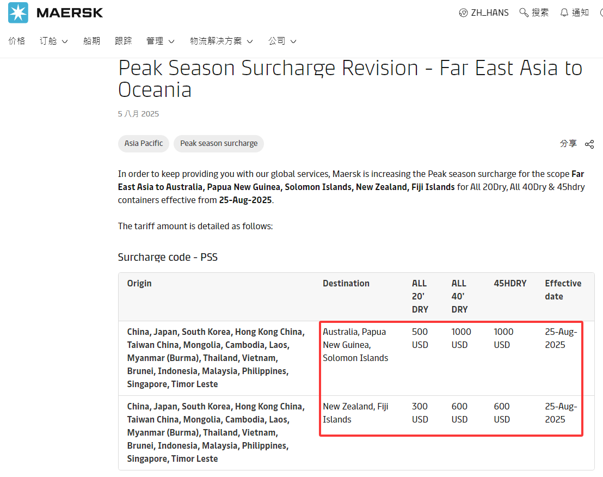Click the Maersk star logo icon
Screen dimensions: 603x477
click(18, 13)
